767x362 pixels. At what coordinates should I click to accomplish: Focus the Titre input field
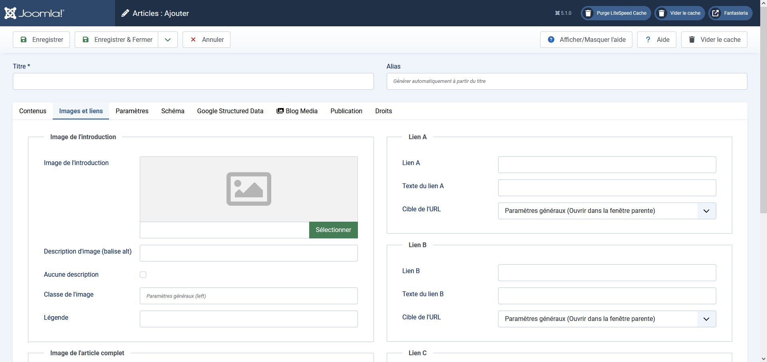tap(193, 81)
